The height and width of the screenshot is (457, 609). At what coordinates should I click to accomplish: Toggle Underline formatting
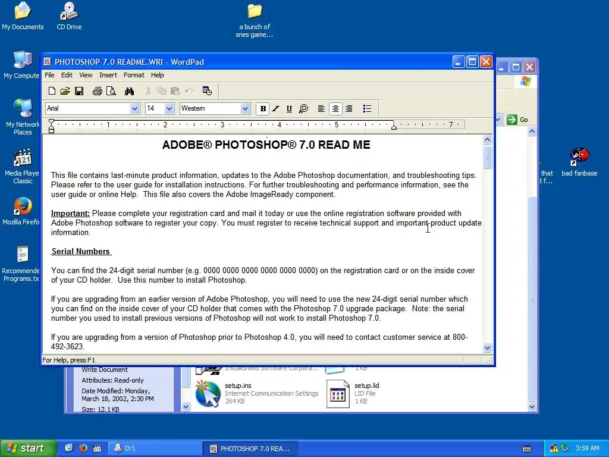tap(289, 108)
